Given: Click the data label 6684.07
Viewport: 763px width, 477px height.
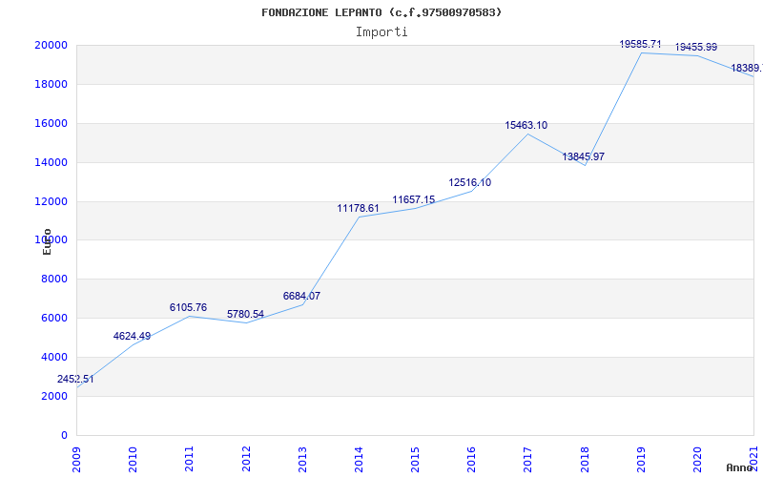Looking at the screenshot, I should pos(301,296).
